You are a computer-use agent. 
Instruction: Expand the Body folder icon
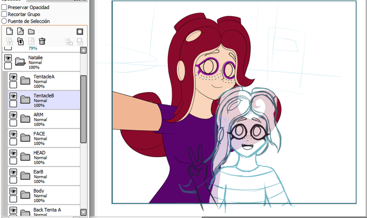(x=25, y=195)
